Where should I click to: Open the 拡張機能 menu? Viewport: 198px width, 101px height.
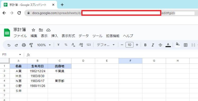113,36
